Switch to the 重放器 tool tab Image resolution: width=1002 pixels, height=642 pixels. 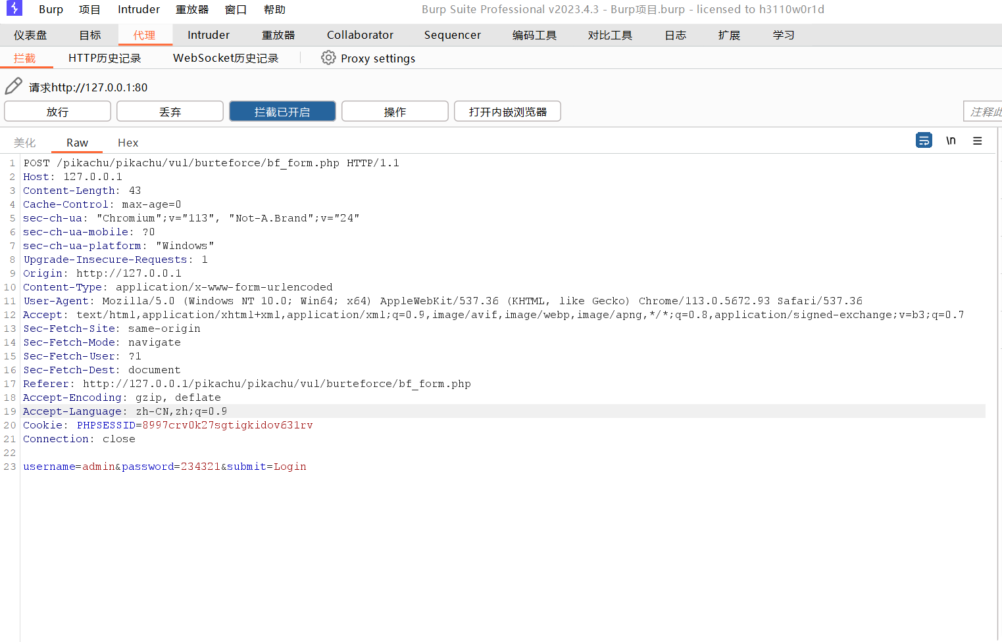pyautogui.click(x=278, y=35)
